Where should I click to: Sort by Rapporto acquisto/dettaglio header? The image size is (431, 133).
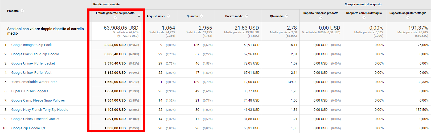point(408,13)
